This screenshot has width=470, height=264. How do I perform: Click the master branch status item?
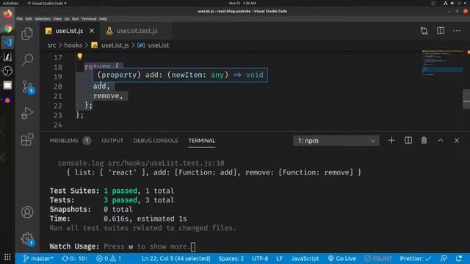point(38,259)
